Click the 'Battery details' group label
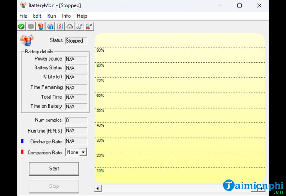The height and width of the screenshot is (196, 286). pos(39,52)
